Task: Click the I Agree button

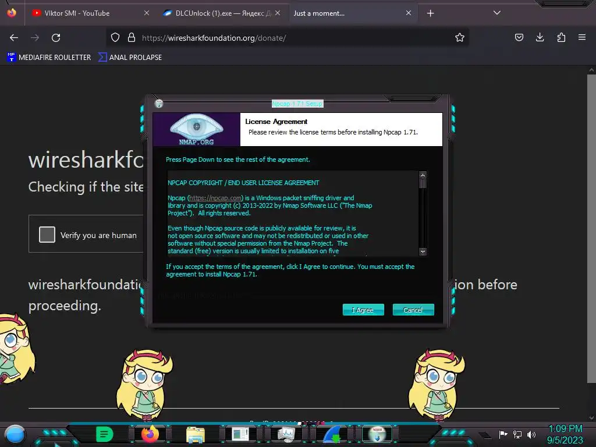Action: (363, 310)
